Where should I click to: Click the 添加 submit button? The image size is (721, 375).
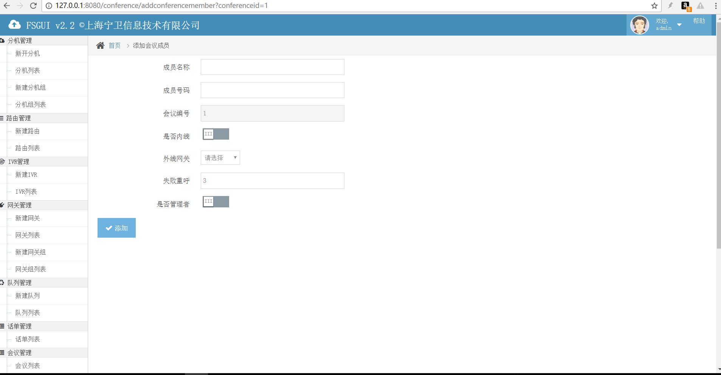point(116,228)
